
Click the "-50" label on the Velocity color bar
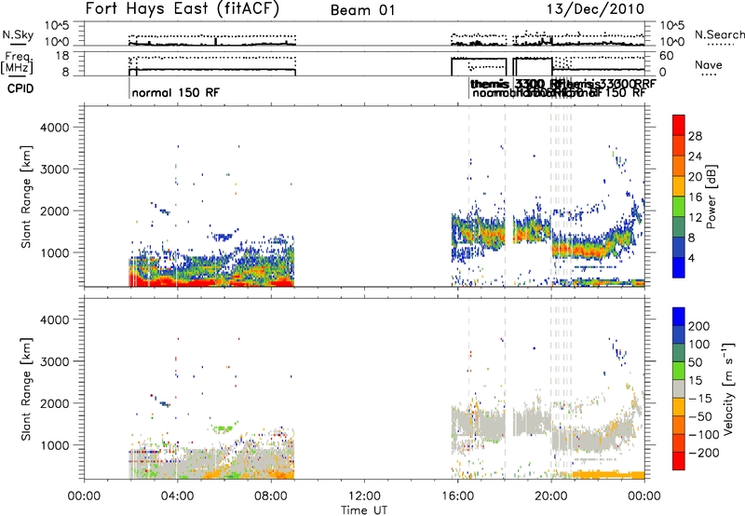point(700,416)
